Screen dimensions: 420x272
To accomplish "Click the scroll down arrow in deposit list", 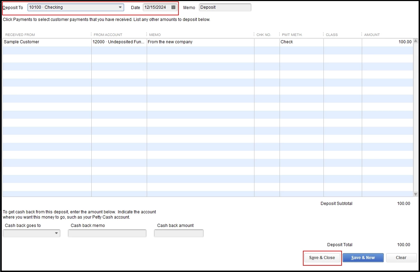I will (x=415, y=194).
